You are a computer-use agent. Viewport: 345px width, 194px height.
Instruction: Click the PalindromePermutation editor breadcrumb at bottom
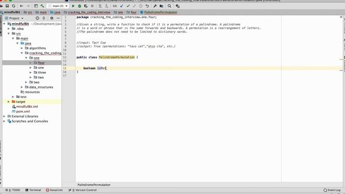[94, 185]
